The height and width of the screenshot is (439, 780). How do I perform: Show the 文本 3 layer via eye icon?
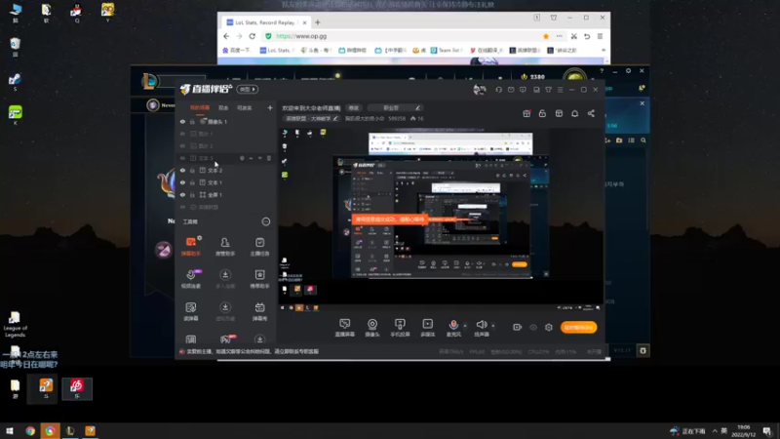click(x=182, y=158)
